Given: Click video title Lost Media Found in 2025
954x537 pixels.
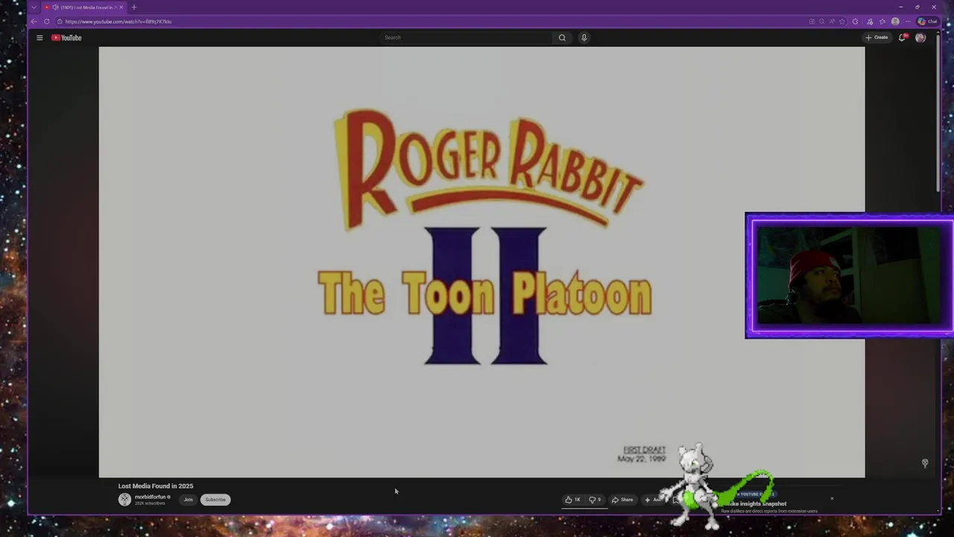Looking at the screenshot, I should click(155, 486).
